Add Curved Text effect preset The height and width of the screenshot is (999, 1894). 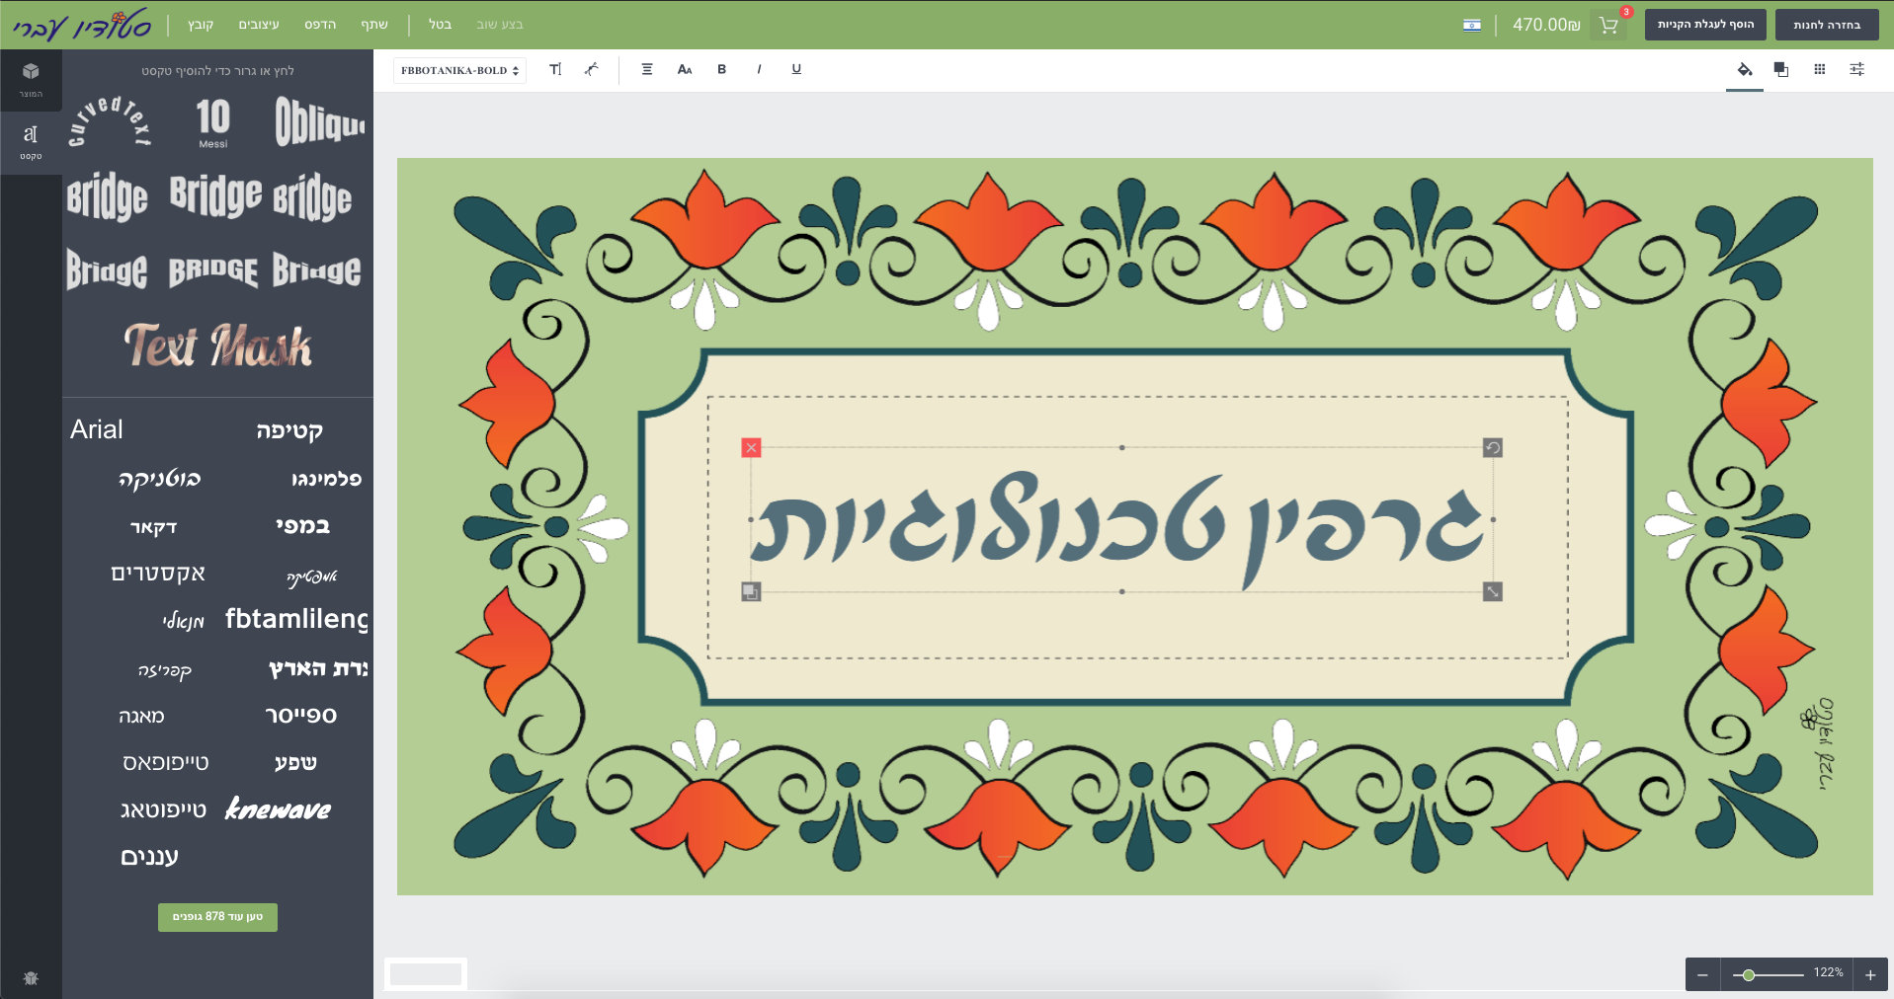tap(110, 122)
